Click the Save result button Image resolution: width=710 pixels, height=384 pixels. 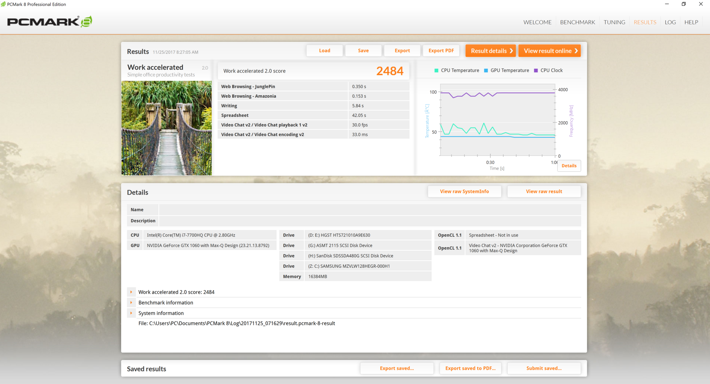coord(363,51)
